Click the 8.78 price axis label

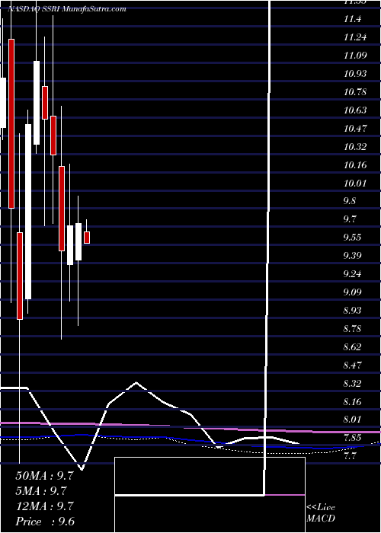click(x=353, y=329)
